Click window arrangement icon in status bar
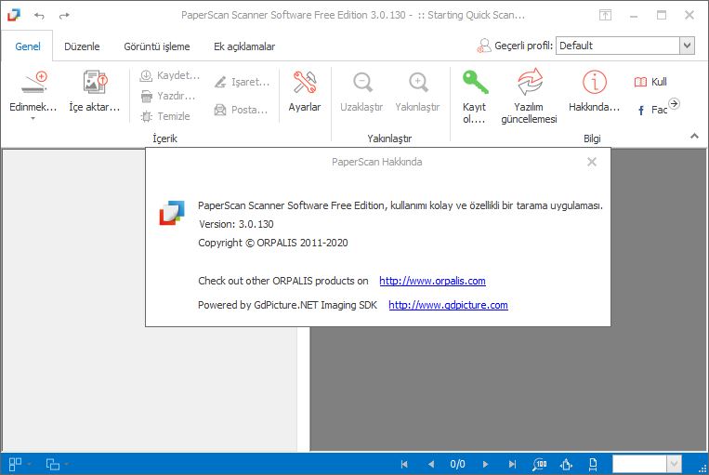This screenshot has height=475, width=709. tap(52, 464)
